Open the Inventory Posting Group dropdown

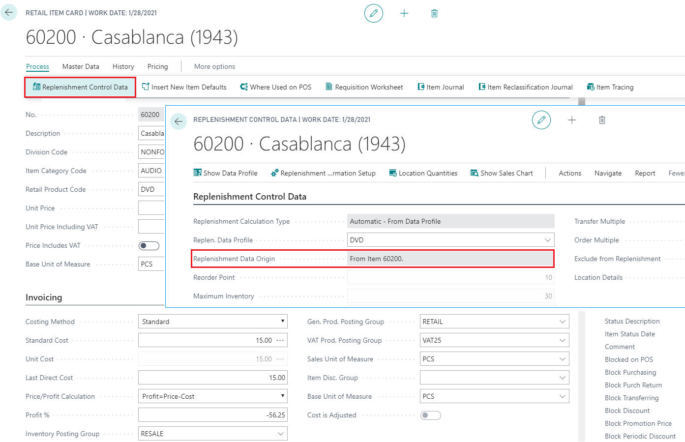(280, 434)
